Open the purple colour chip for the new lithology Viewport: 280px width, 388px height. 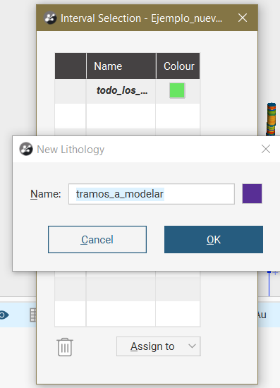pos(252,194)
